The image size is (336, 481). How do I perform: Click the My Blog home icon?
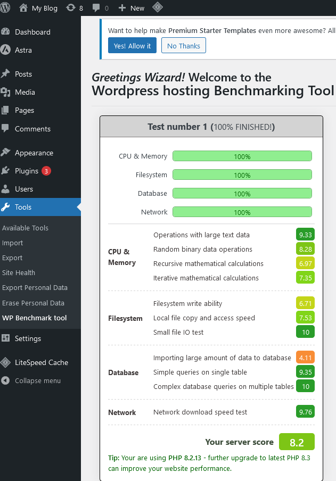[23, 7]
